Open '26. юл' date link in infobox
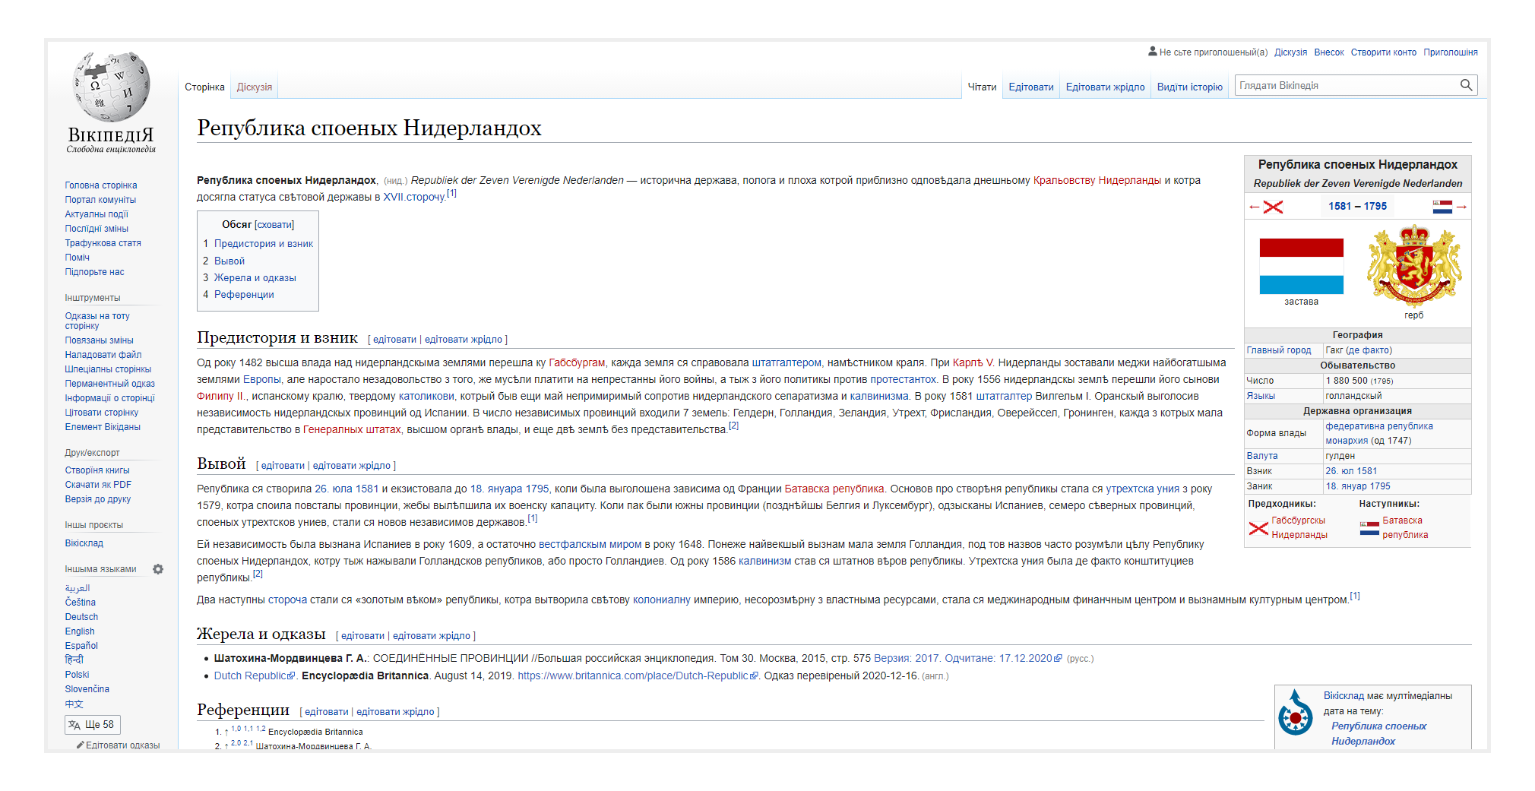Screen dimensions: 1535x791 [x=1340, y=471]
